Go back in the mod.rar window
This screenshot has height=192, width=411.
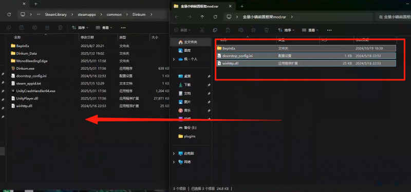(x=176, y=17)
